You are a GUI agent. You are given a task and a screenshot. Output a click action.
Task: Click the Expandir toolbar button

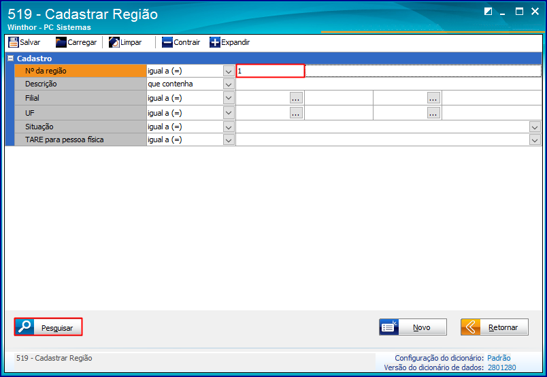pyautogui.click(x=229, y=42)
